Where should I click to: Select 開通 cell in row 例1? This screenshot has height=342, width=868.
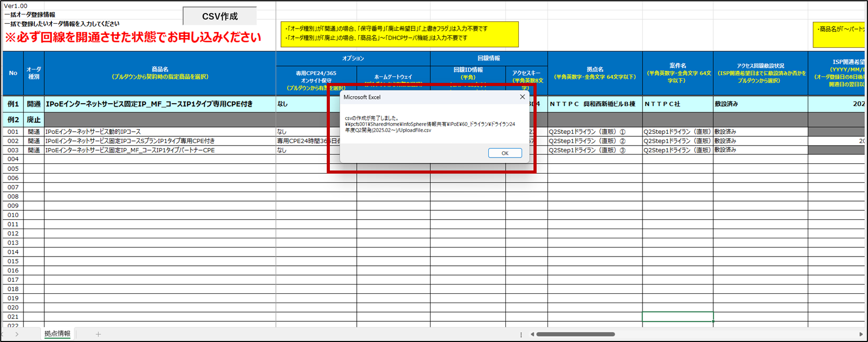[x=34, y=104]
